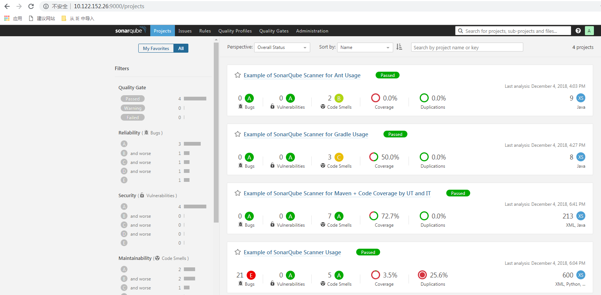Open Example of SonarQube Scanner for Ant Usage
601x295 pixels.
(x=302, y=75)
